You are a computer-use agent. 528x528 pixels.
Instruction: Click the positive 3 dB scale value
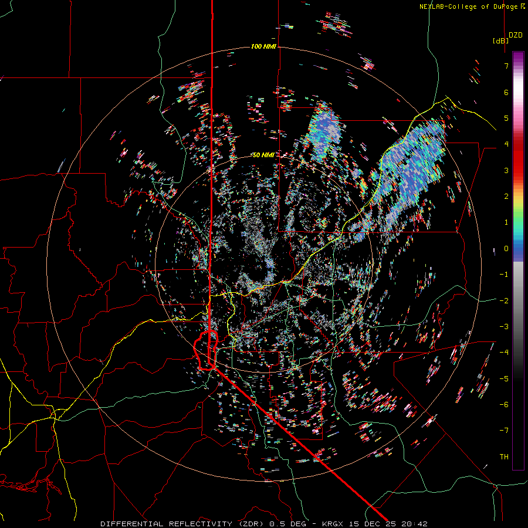[x=506, y=170]
